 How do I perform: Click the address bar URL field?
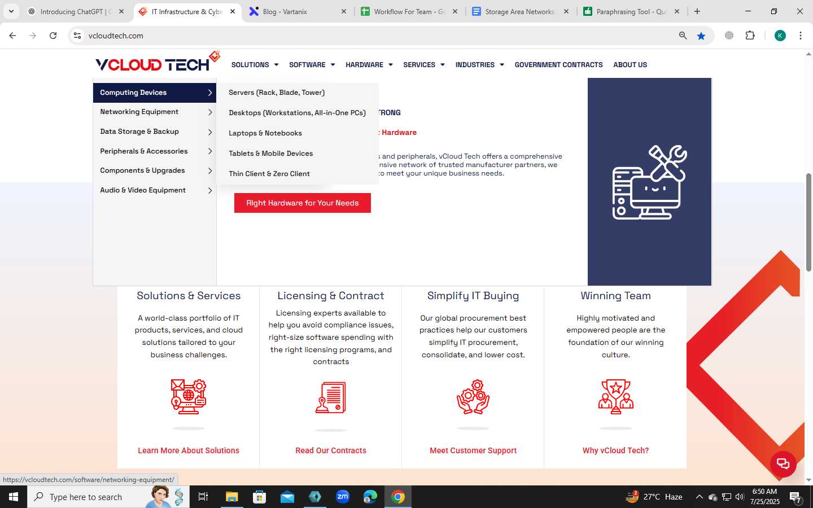[378, 36]
